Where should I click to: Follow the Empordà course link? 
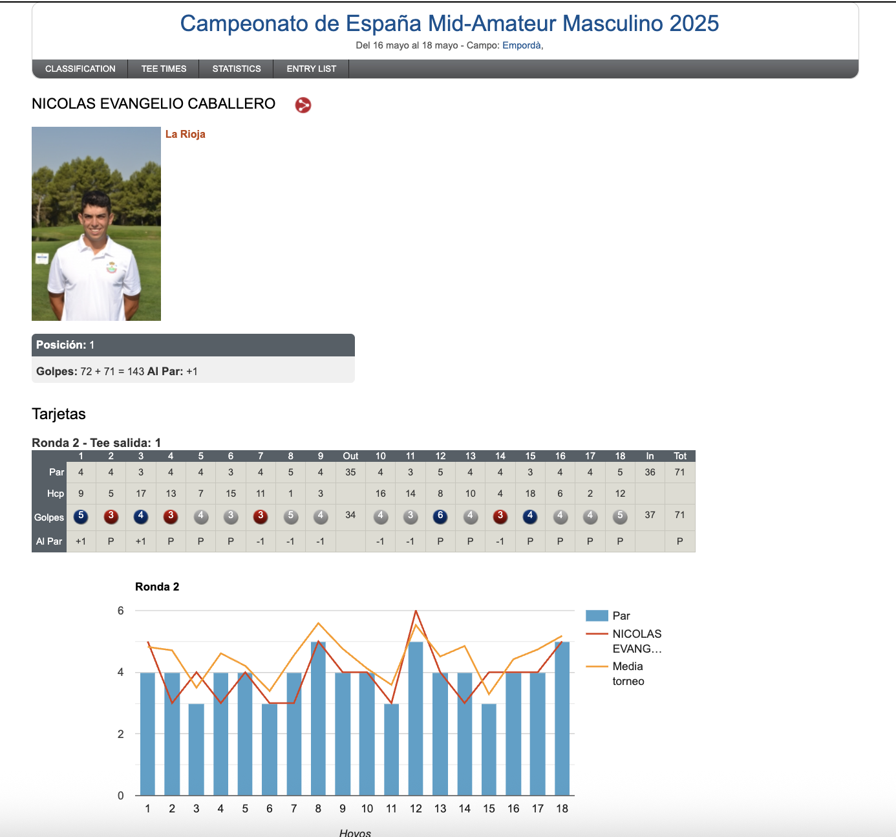[x=521, y=45]
